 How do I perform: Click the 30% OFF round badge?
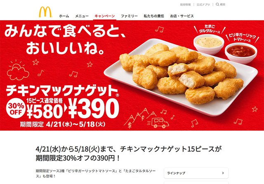(16, 108)
